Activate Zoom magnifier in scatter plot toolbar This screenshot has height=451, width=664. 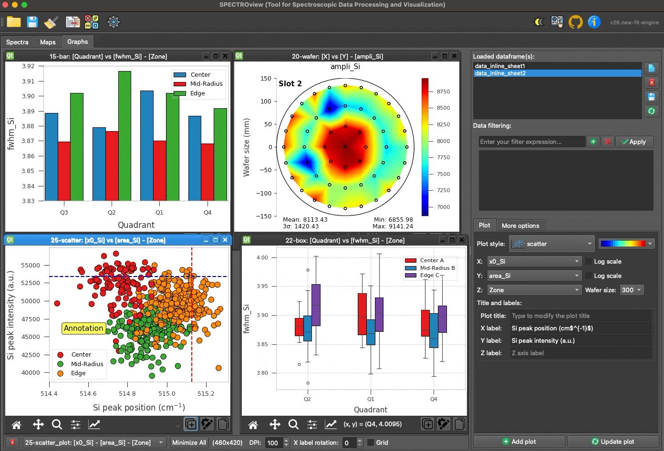(57, 424)
